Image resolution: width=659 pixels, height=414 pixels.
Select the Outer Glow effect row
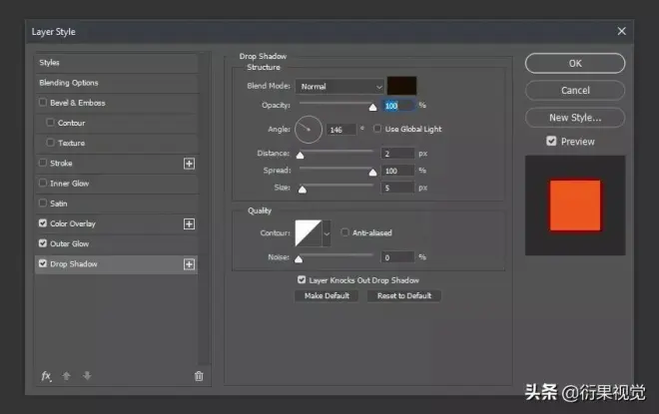point(117,244)
